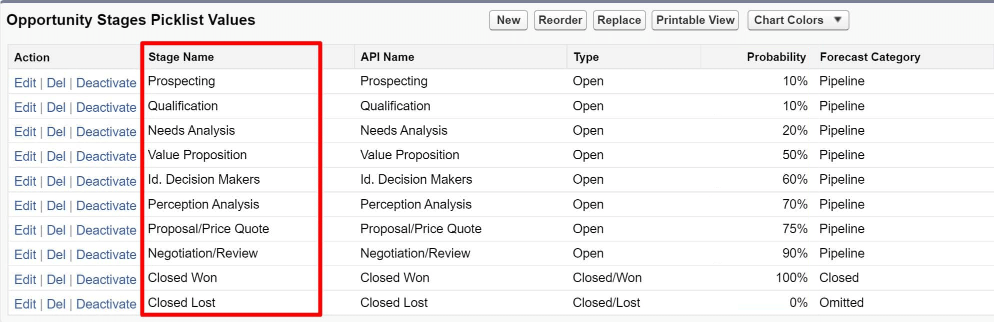Edit the Perception Analysis stage
Image resolution: width=994 pixels, height=322 pixels.
(25, 206)
